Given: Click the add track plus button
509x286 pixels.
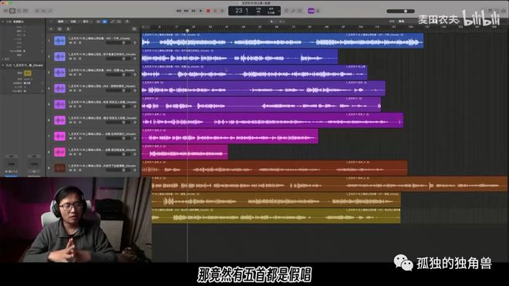Looking at the screenshot, I should 52,29.
